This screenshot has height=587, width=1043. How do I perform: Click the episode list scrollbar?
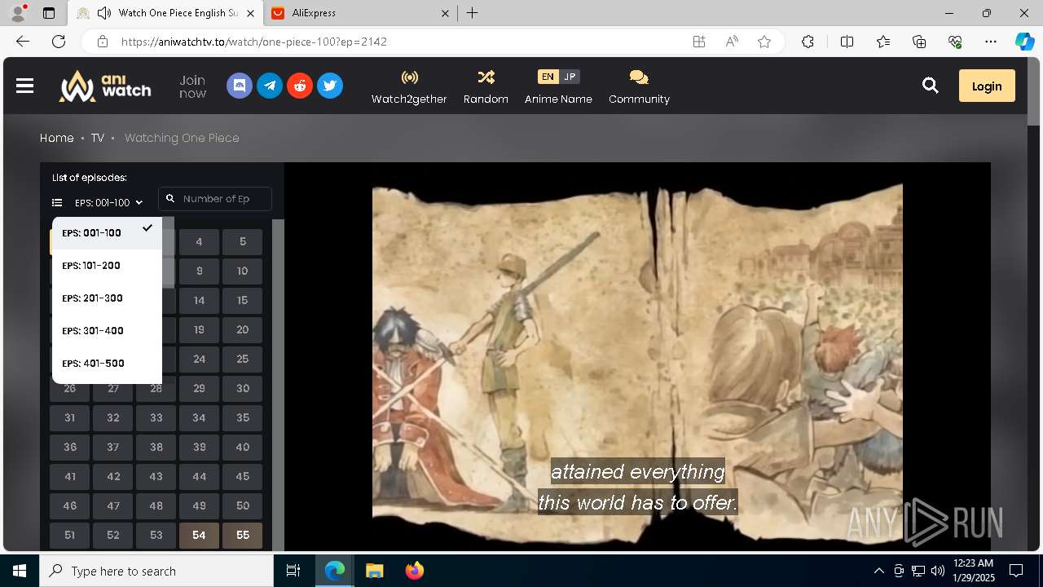pyautogui.click(x=278, y=383)
